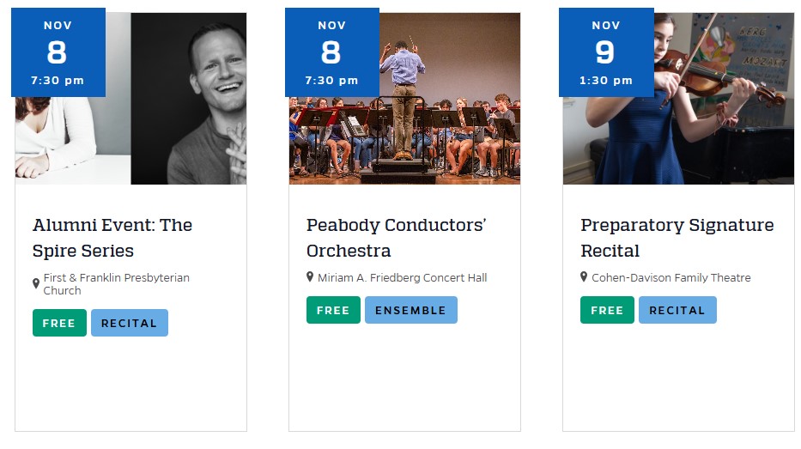Click the First & Franklin Presbyterian Church venue text

(116, 284)
